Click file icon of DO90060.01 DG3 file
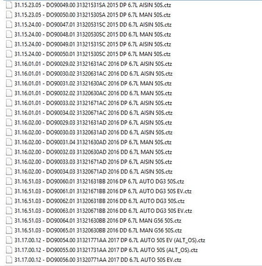Image resolution: width=262 pixels, height=266 pixels. click(x=9, y=181)
